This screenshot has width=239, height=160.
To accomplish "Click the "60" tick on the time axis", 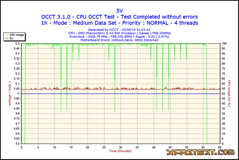I will [220, 147].
